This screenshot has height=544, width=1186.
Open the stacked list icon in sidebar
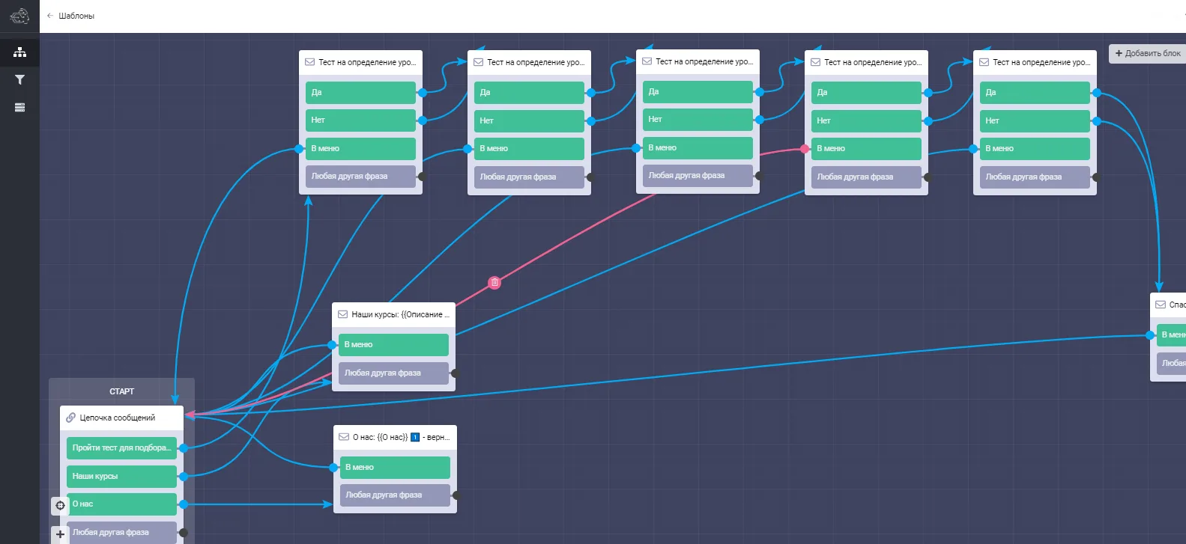pos(19,107)
